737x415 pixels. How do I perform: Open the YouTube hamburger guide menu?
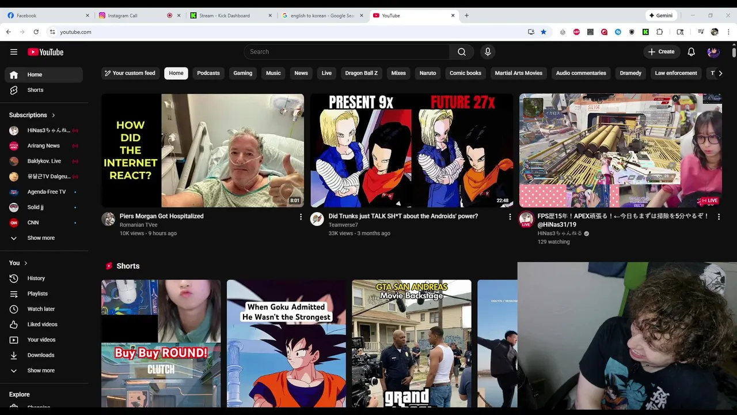pyautogui.click(x=14, y=52)
